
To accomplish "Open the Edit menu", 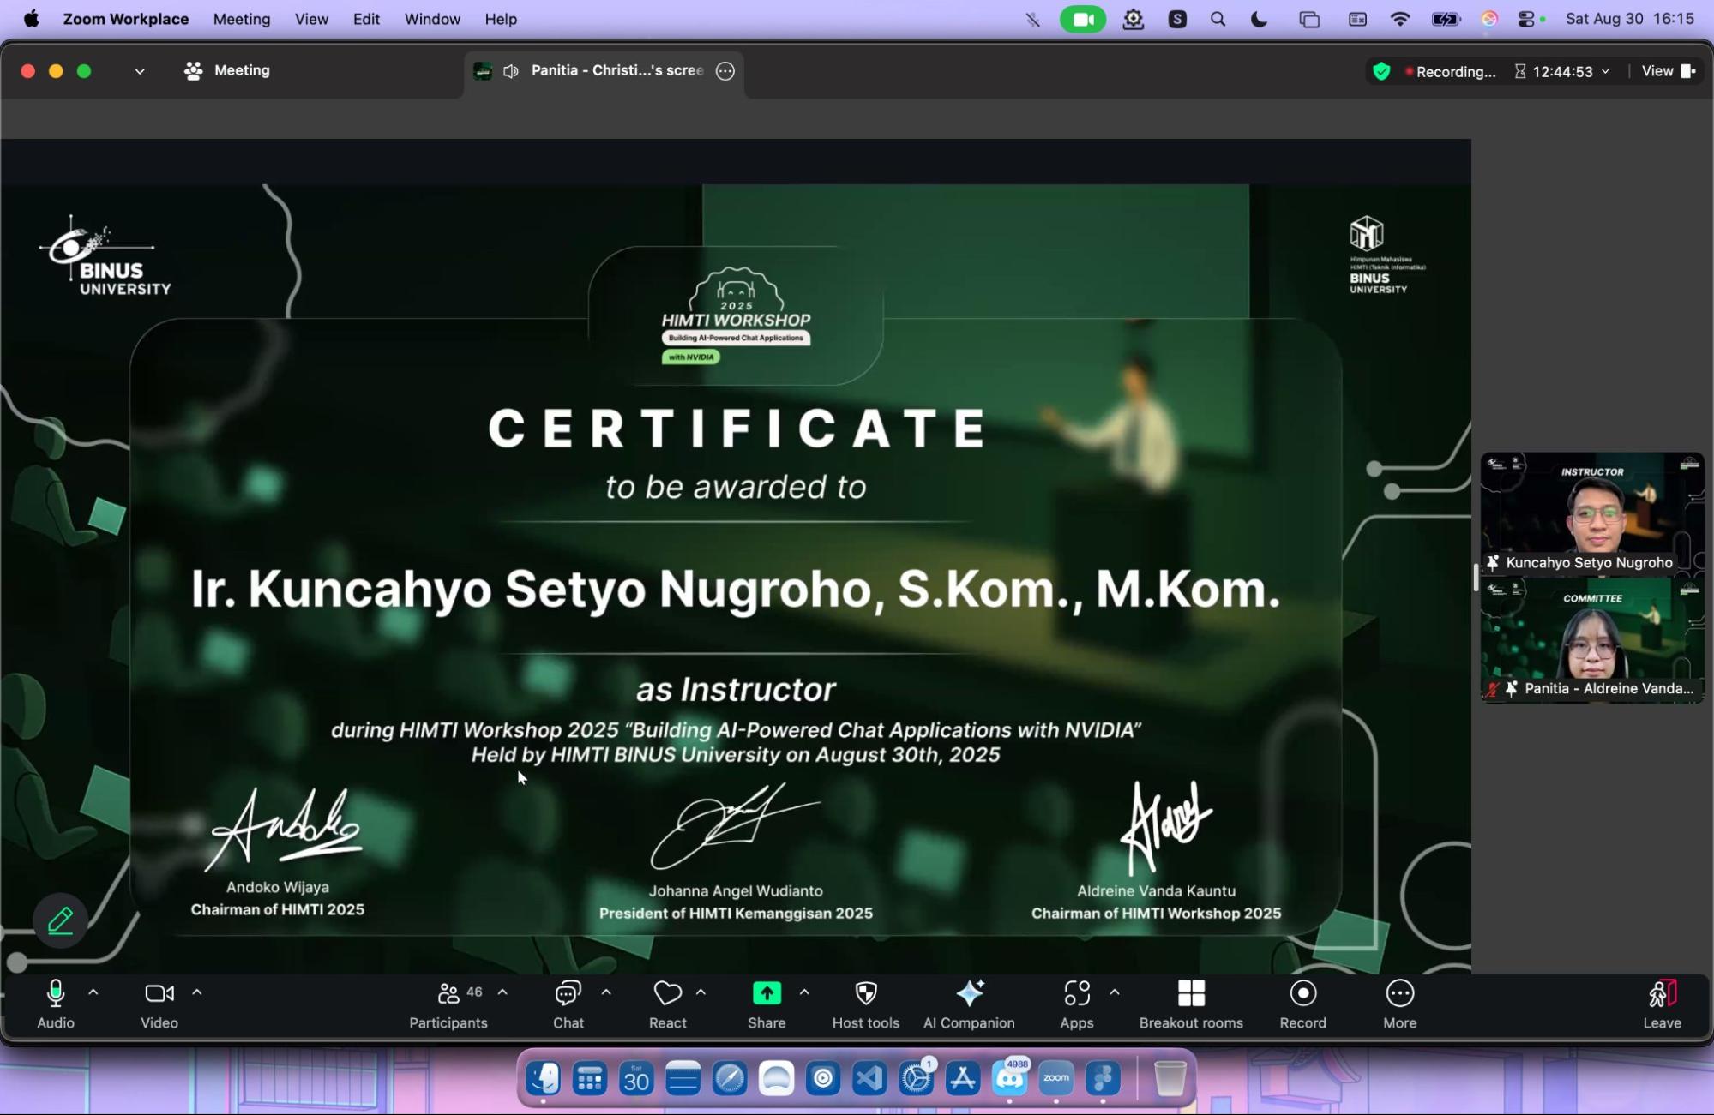I will [366, 19].
